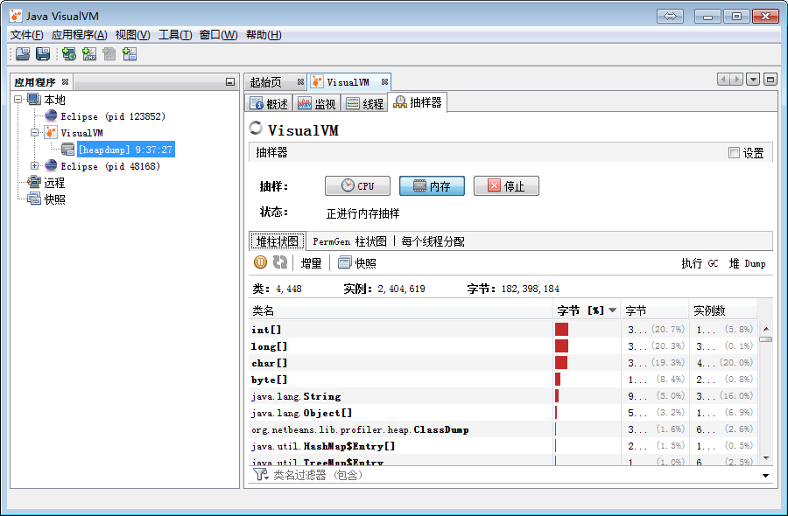The image size is (788, 516).
Task: Open the 工具 menu
Action: tap(175, 35)
